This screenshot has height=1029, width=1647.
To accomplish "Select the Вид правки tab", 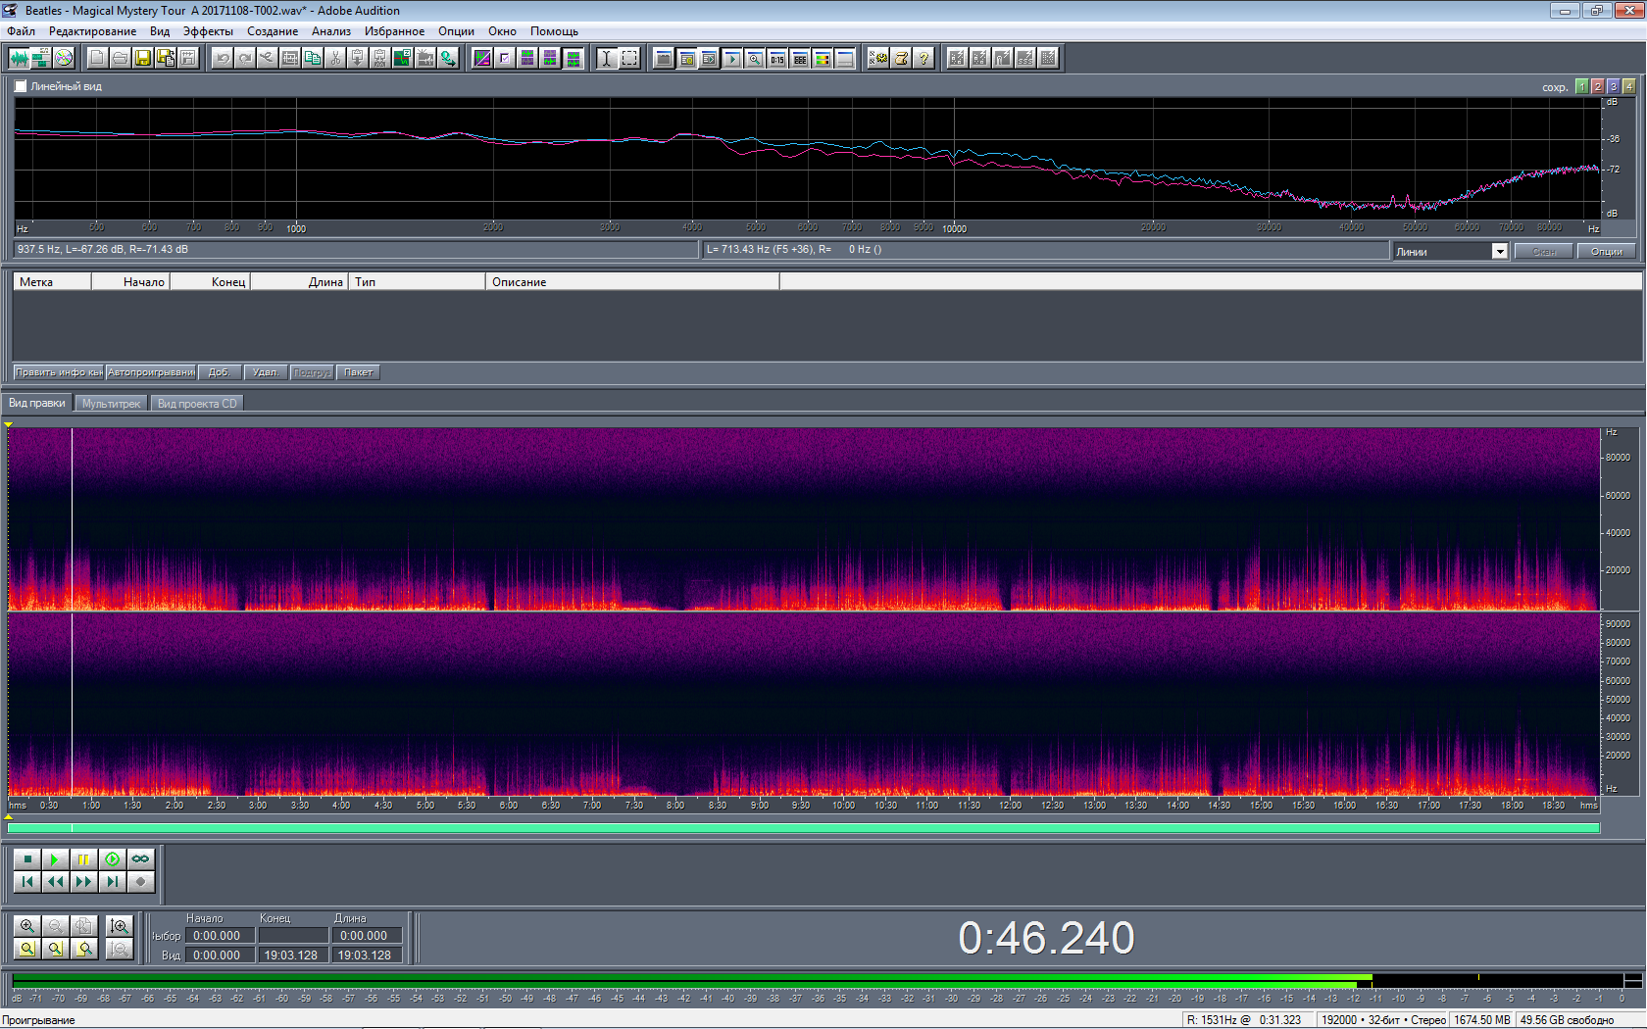I will pos(37,403).
